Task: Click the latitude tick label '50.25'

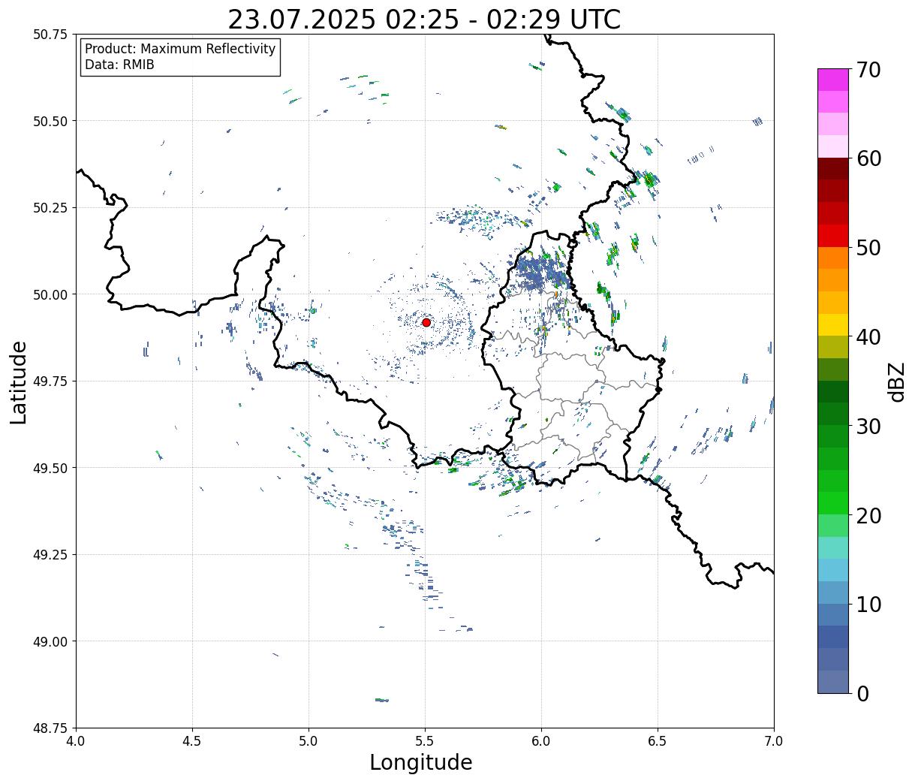Action: click(50, 208)
